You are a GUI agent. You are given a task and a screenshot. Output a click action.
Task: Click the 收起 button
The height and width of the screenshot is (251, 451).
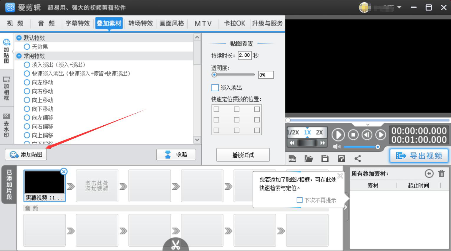click(x=176, y=154)
